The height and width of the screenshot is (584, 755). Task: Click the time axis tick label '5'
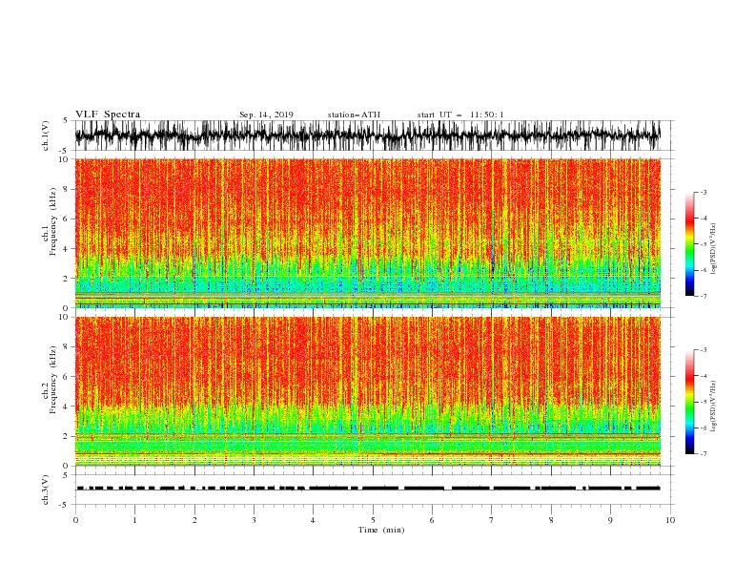coord(373,520)
